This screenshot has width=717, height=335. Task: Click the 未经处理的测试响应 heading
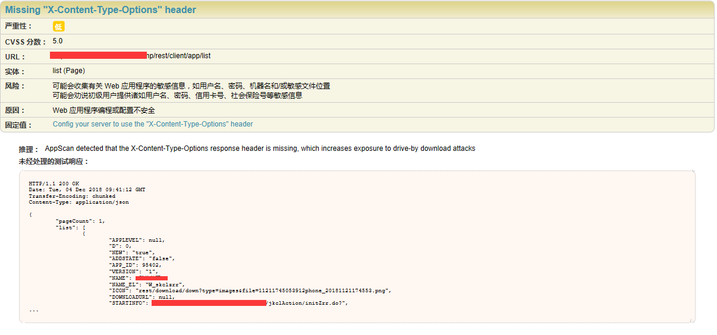click(54, 162)
